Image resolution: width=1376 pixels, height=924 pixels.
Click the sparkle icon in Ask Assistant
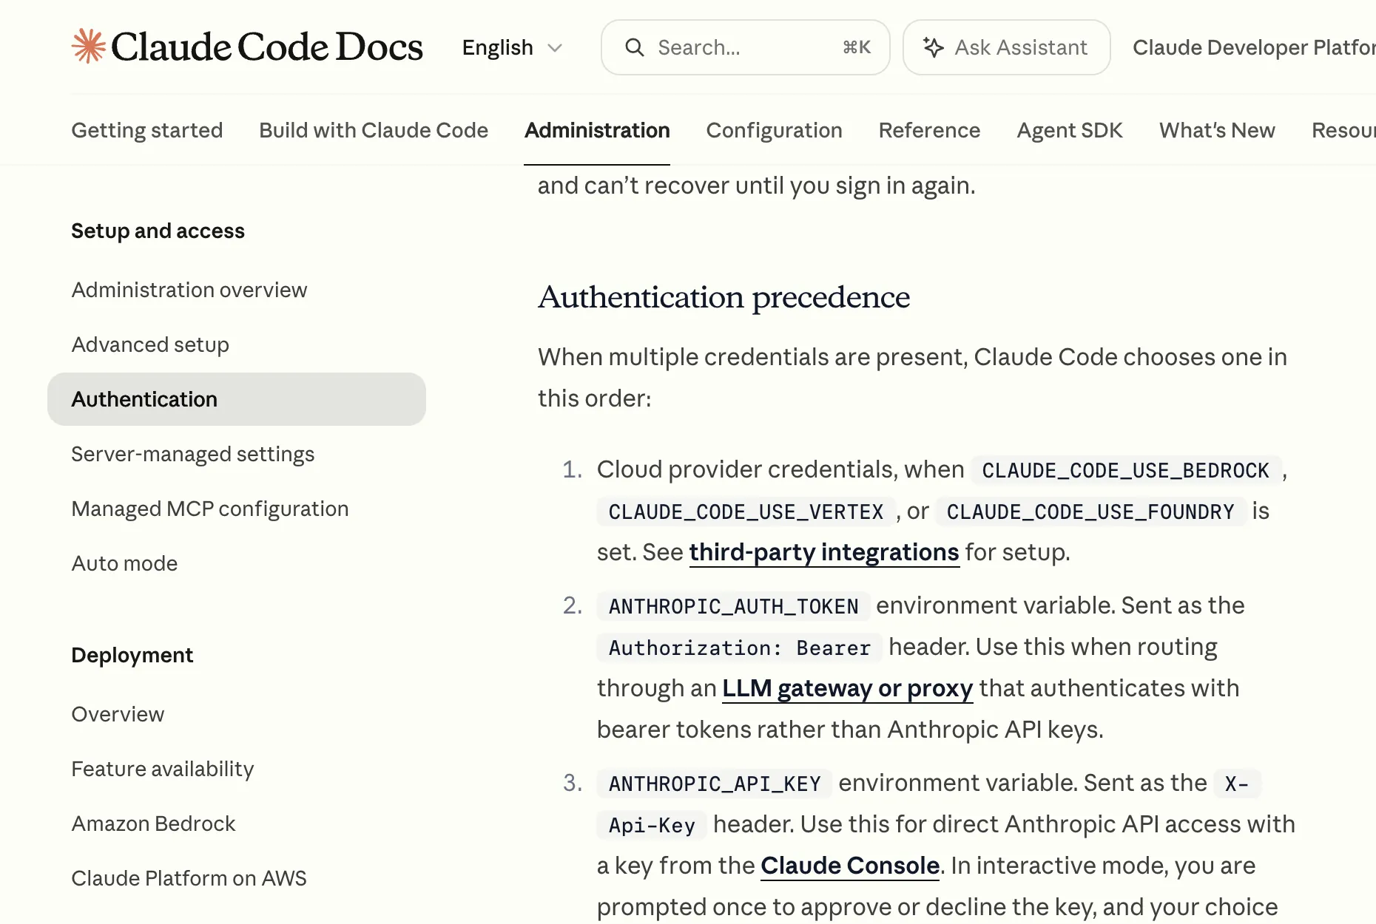click(934, 47)
